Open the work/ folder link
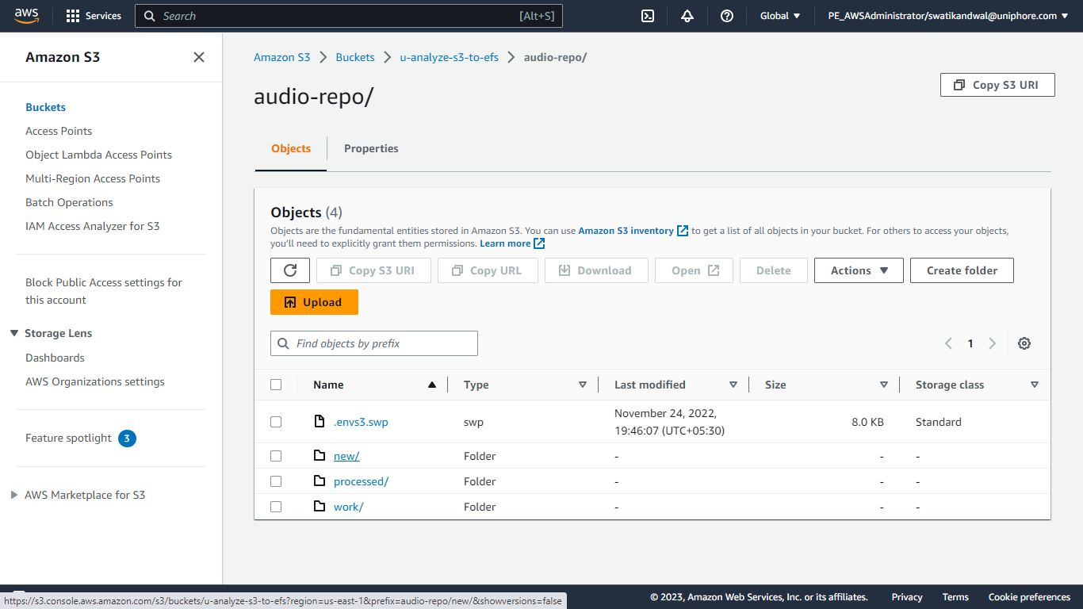1083x609 pixels. click(348, 507)
